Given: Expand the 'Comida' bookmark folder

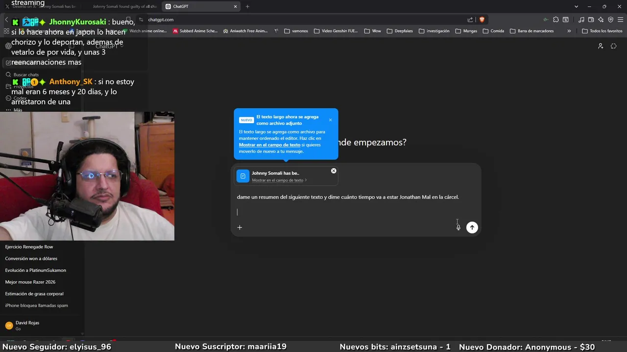Looking at the screenshot, I should (493, 31).
